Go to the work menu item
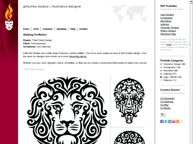Viewport: 193px width, 144px height. 36,29
